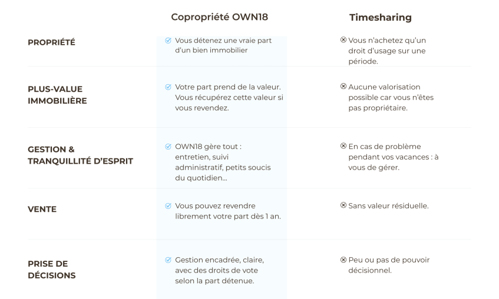The image size is (499, 299).
Task: Click the 'PLUS-VALUE IMMOBILIÈRE' row label
Action: click(57, 95)
